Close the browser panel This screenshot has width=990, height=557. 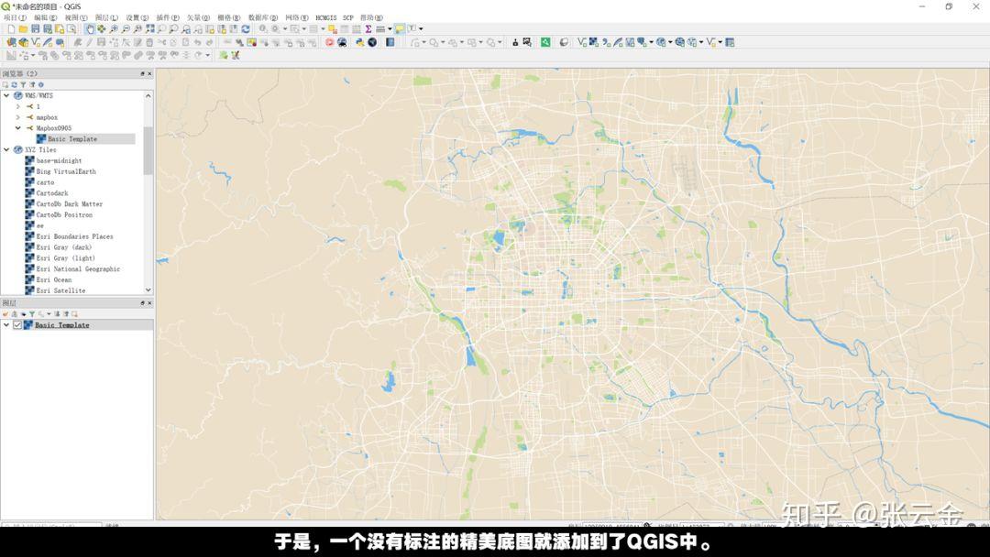(149, 74)
